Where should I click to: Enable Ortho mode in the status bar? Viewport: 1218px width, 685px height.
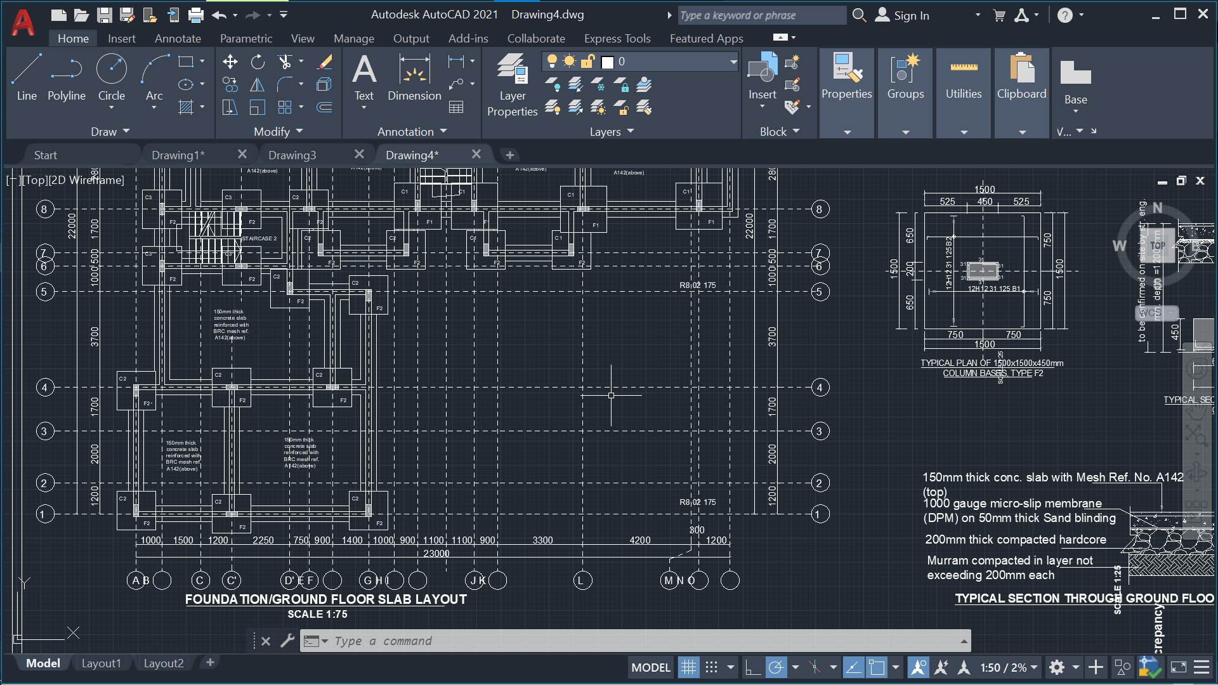(753, 667)
